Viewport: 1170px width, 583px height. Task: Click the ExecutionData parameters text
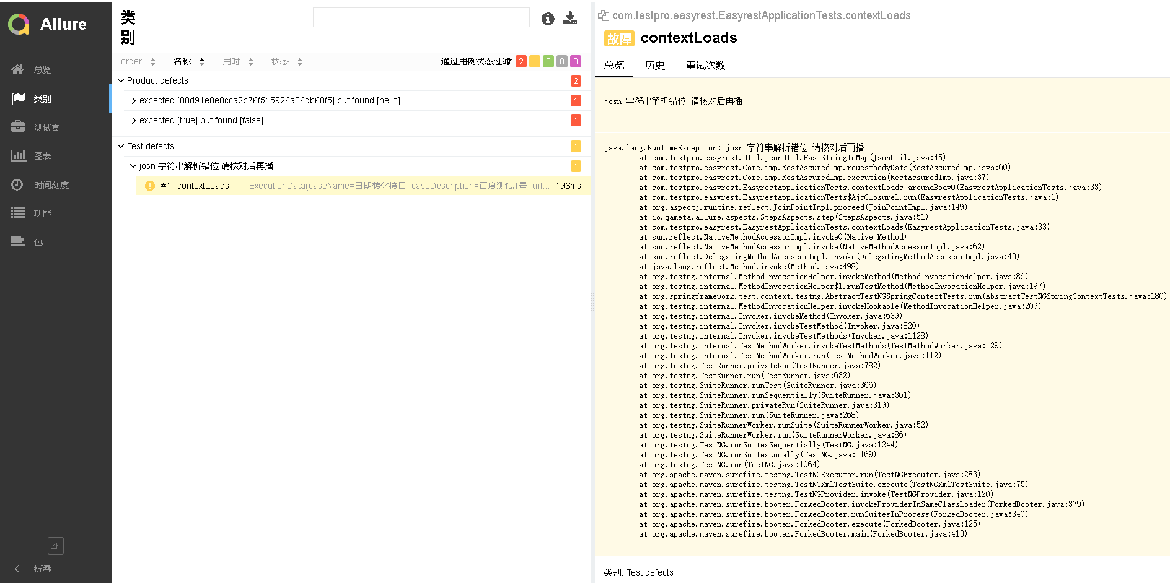pos(399,186)
